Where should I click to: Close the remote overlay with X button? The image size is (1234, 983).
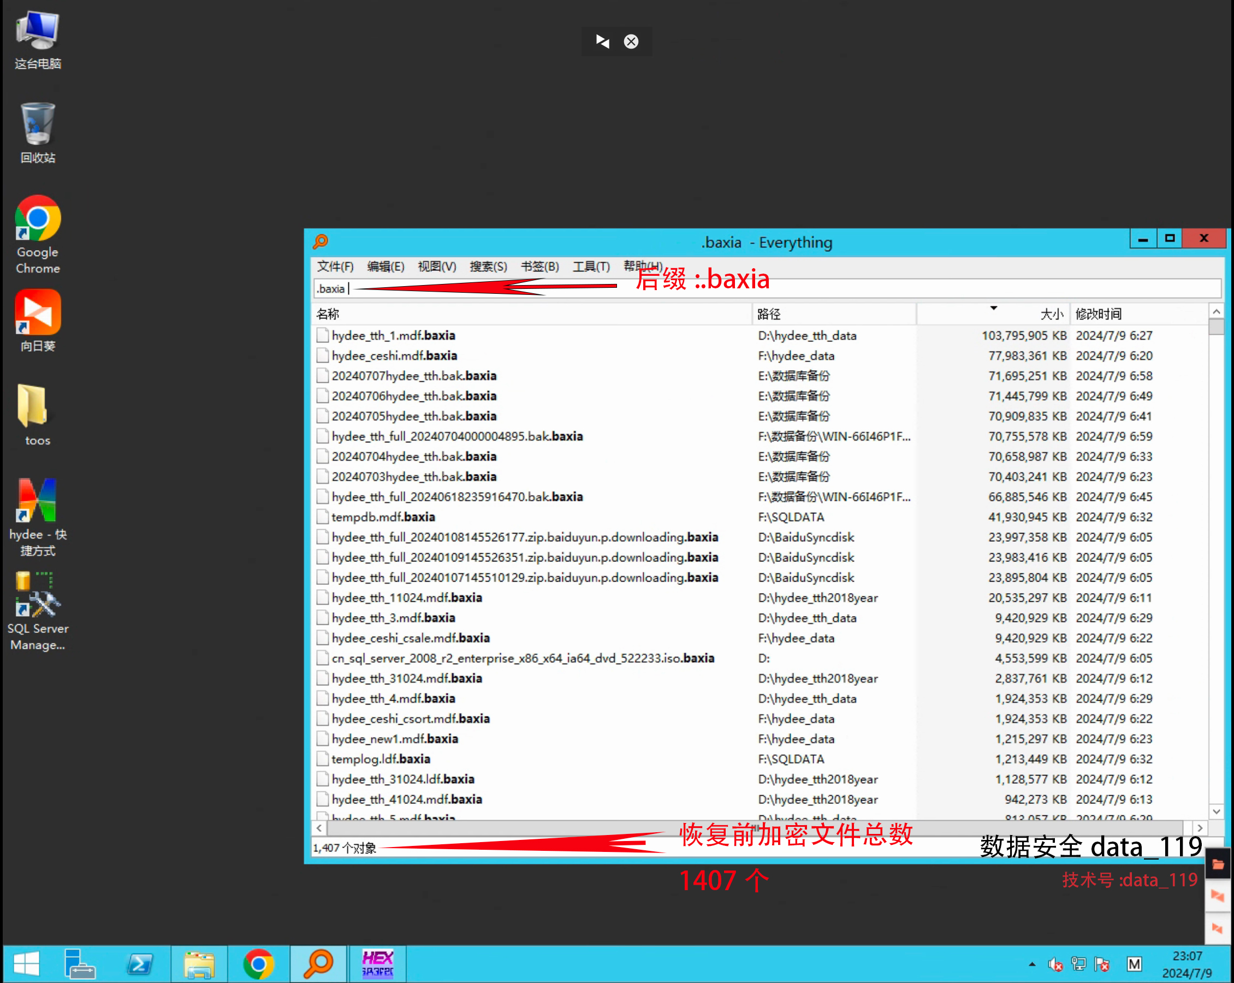[631, 41]
